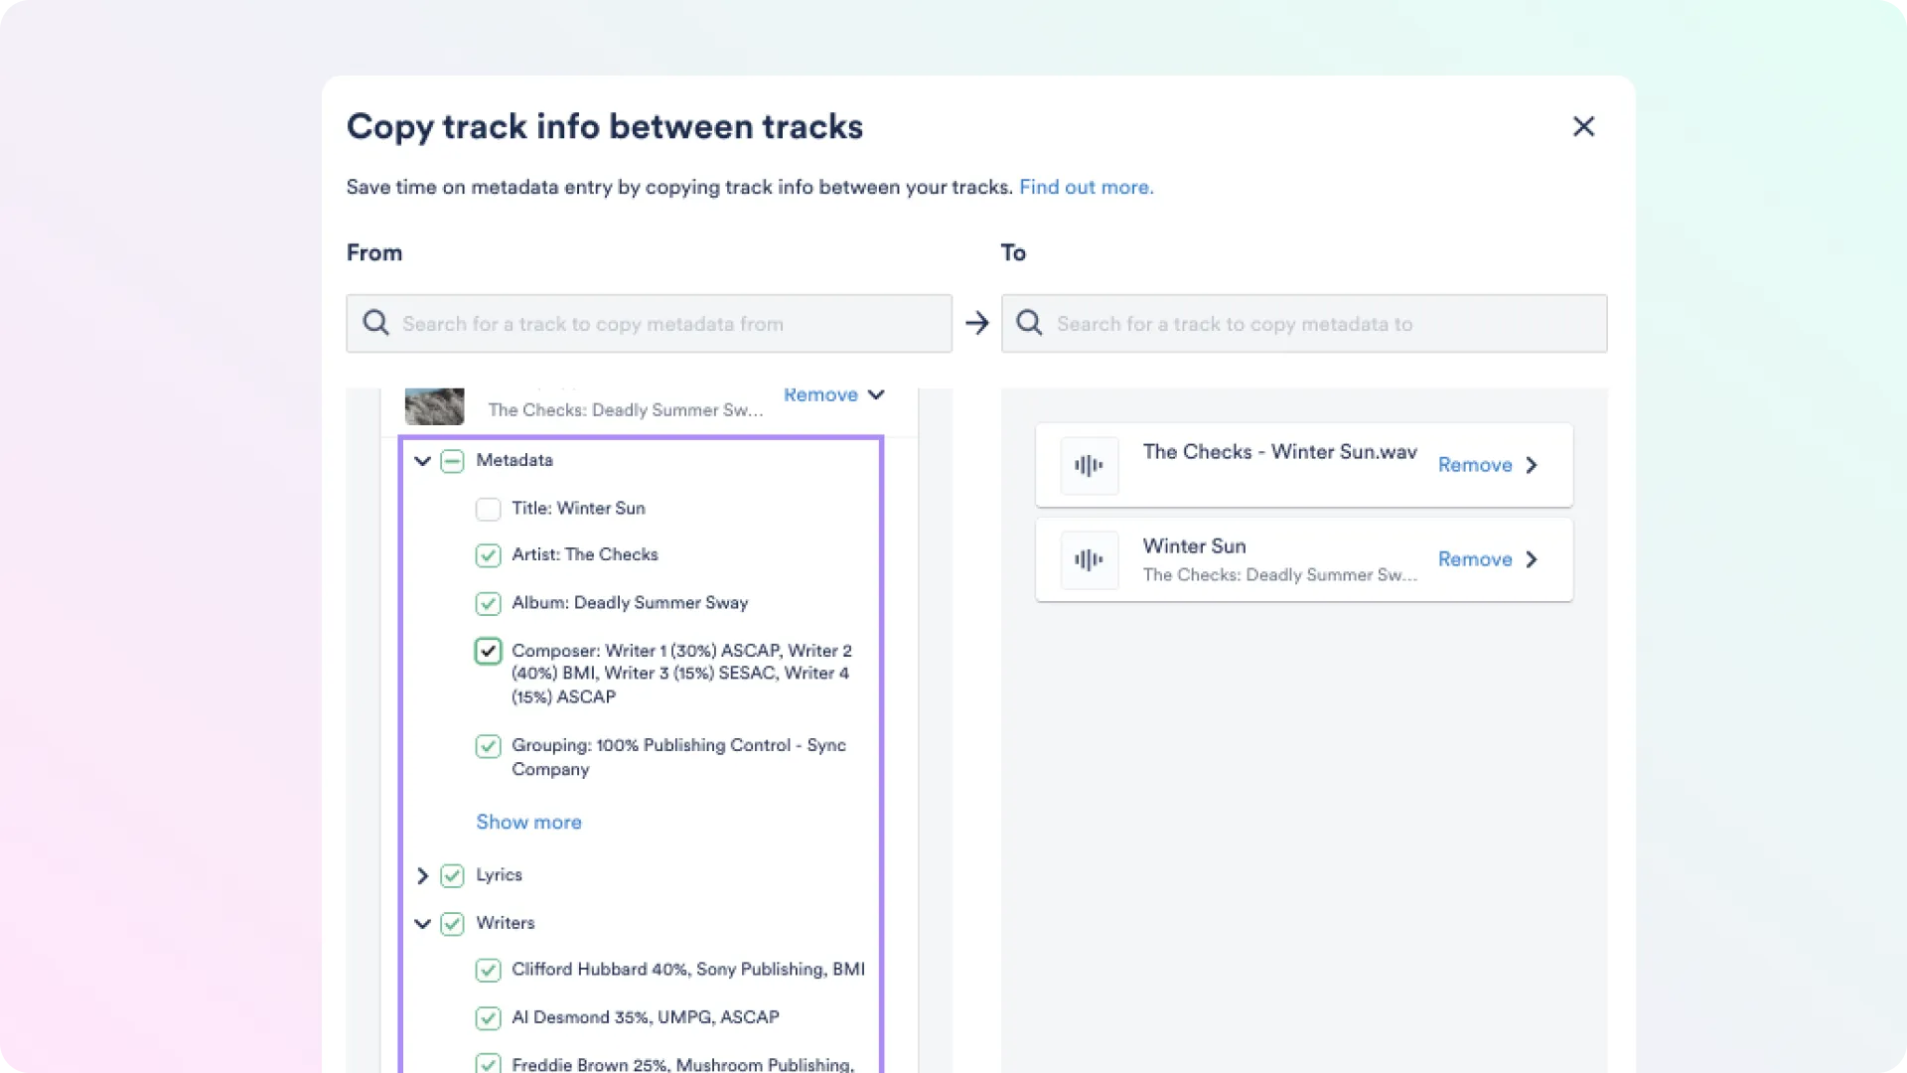
Task: Uncheck Artist: The Checks
Action: click(x=488, y=555)
